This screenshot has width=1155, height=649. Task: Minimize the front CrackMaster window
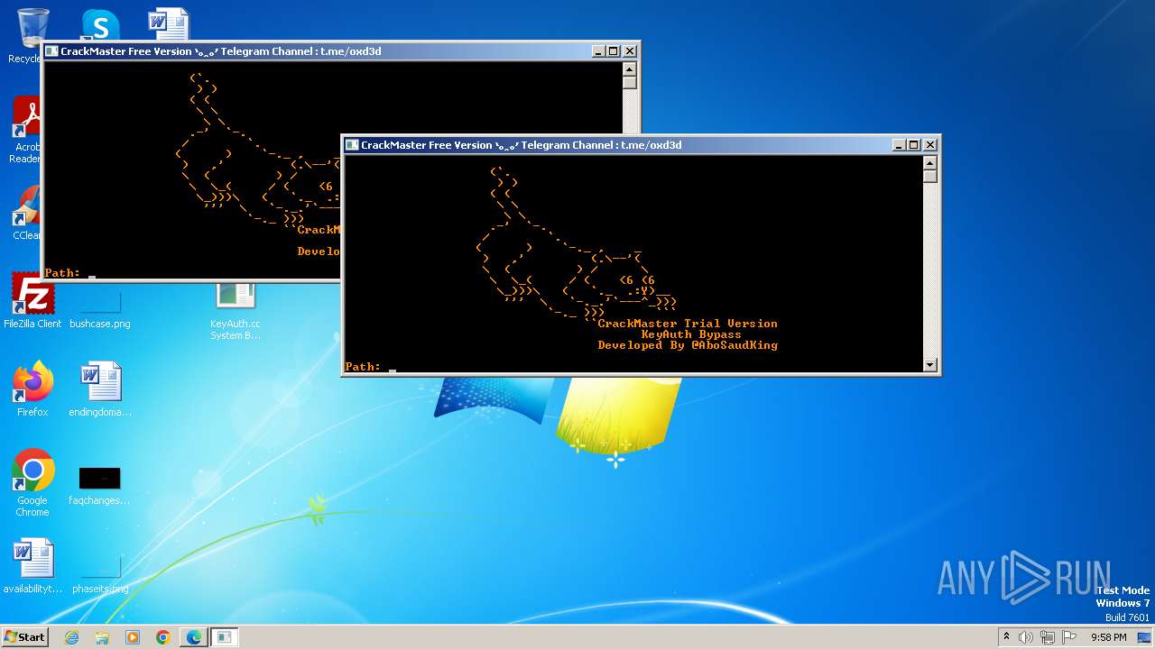tap(899, 145)
